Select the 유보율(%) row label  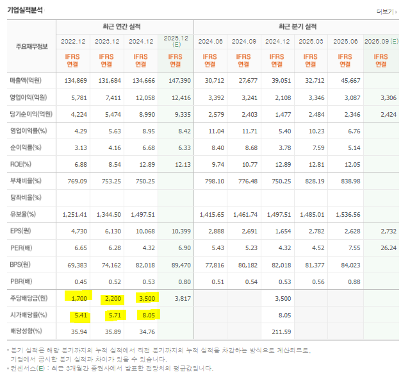[x=23, y=214]
